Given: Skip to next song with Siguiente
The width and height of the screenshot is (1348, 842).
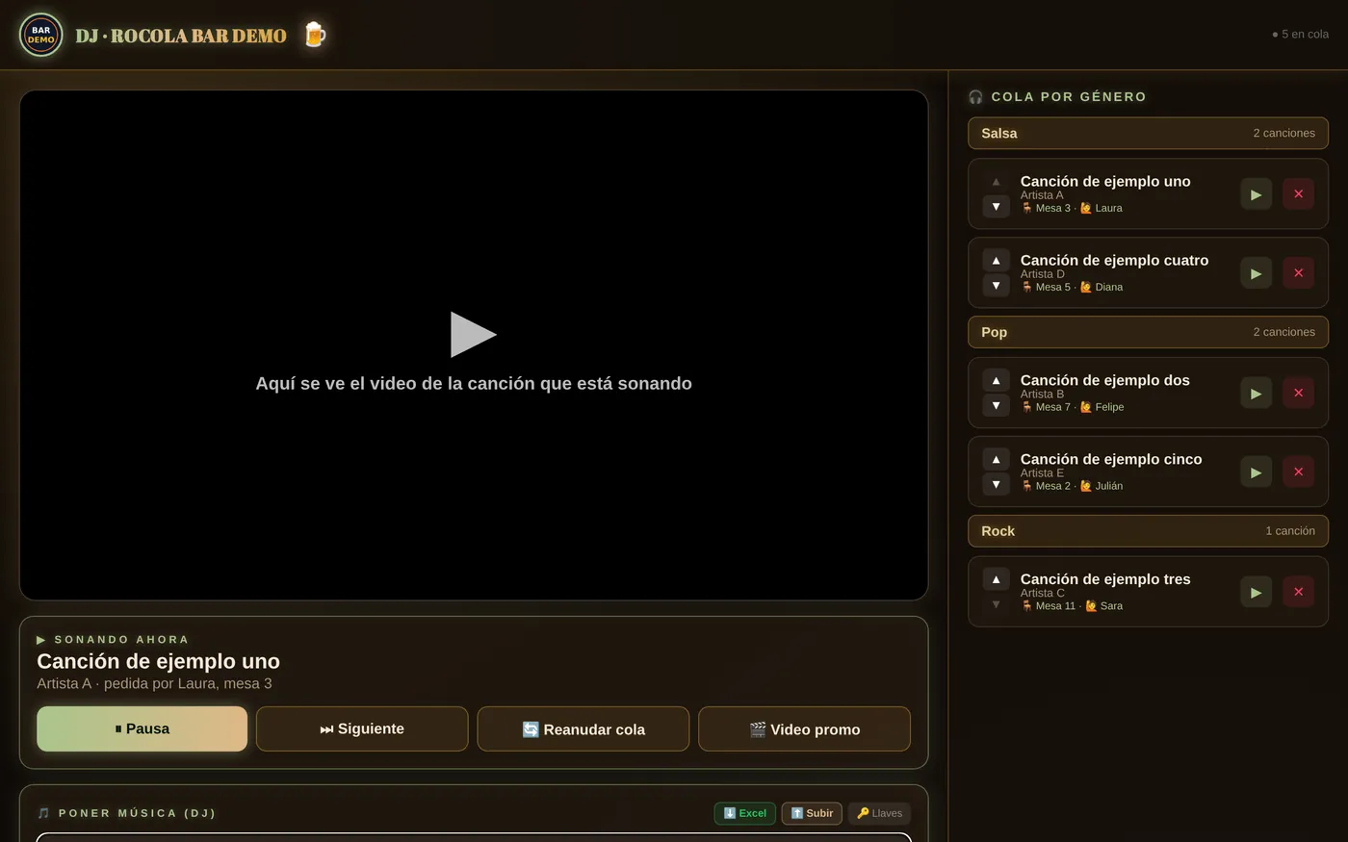Looking at the screenshot, I should click(x=362, y=728).
